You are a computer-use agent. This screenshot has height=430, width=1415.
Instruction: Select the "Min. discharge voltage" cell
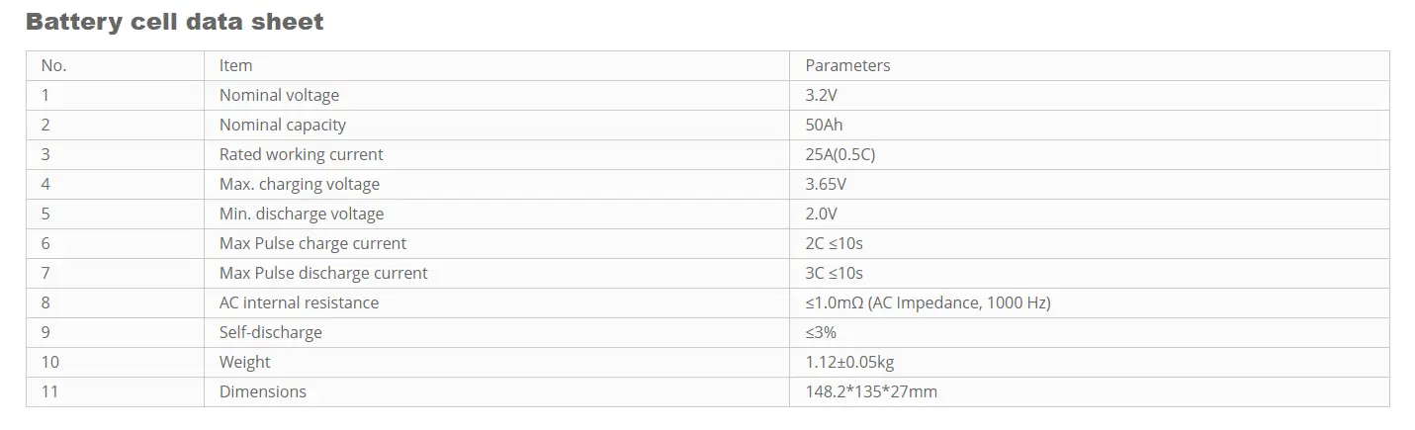(x=302, y=214)
